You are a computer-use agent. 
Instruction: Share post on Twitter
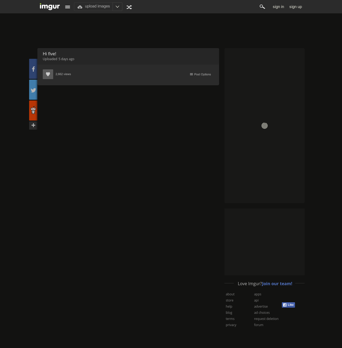(x=33, y=90)
